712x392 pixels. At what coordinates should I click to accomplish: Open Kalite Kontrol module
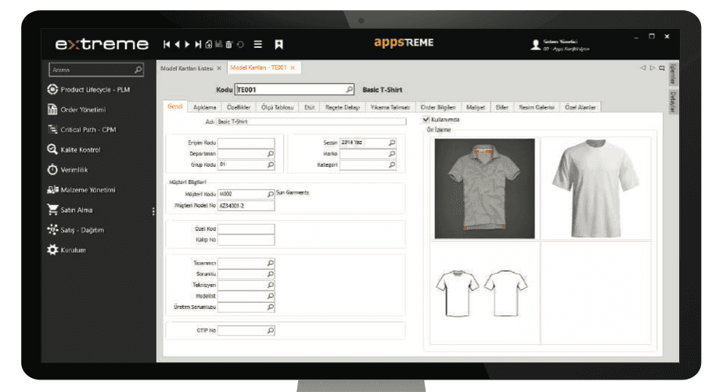74,149
